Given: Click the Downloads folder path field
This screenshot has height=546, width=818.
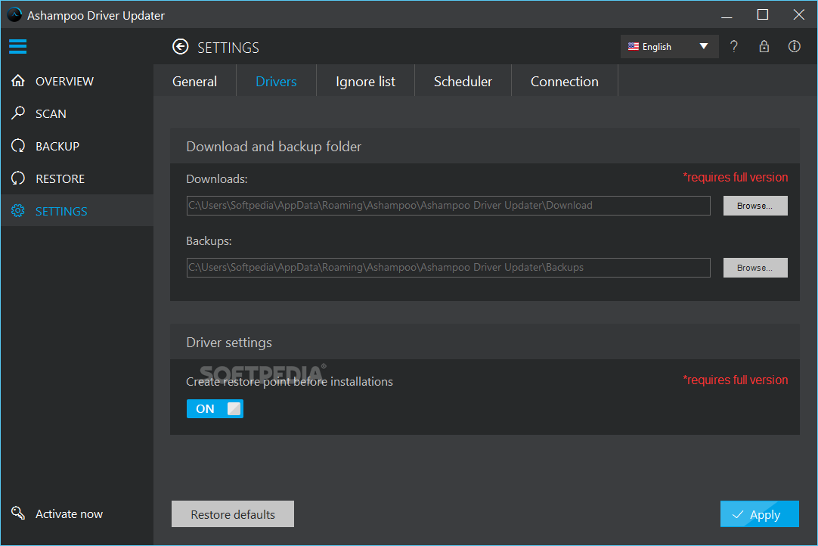Looking at the screenshot, I should 448,206.
